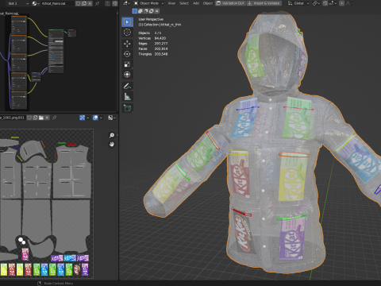Unlink the image datablock

(47, 118)
